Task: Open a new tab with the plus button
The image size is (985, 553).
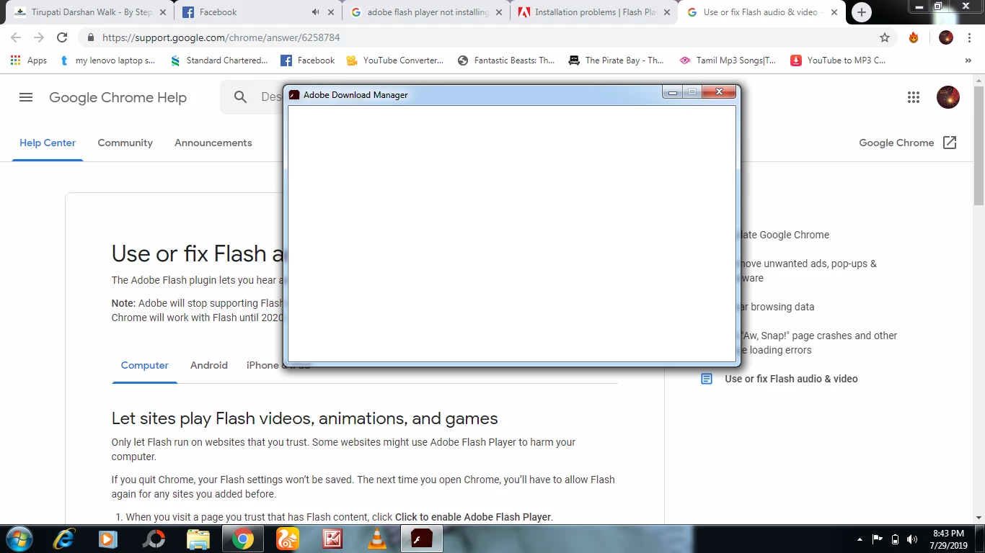Action: [861, 12]
